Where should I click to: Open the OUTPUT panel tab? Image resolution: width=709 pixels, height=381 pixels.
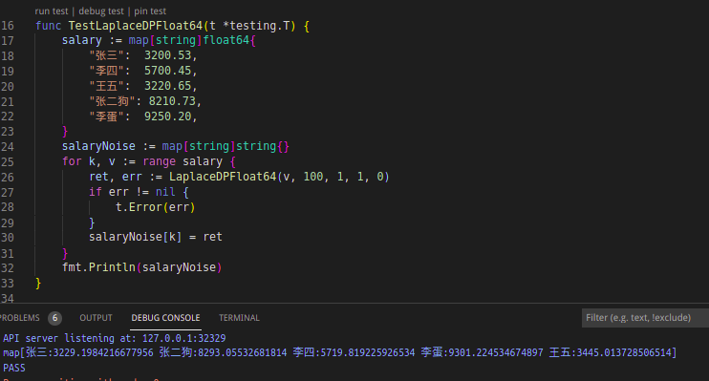[x=96, y=318]
